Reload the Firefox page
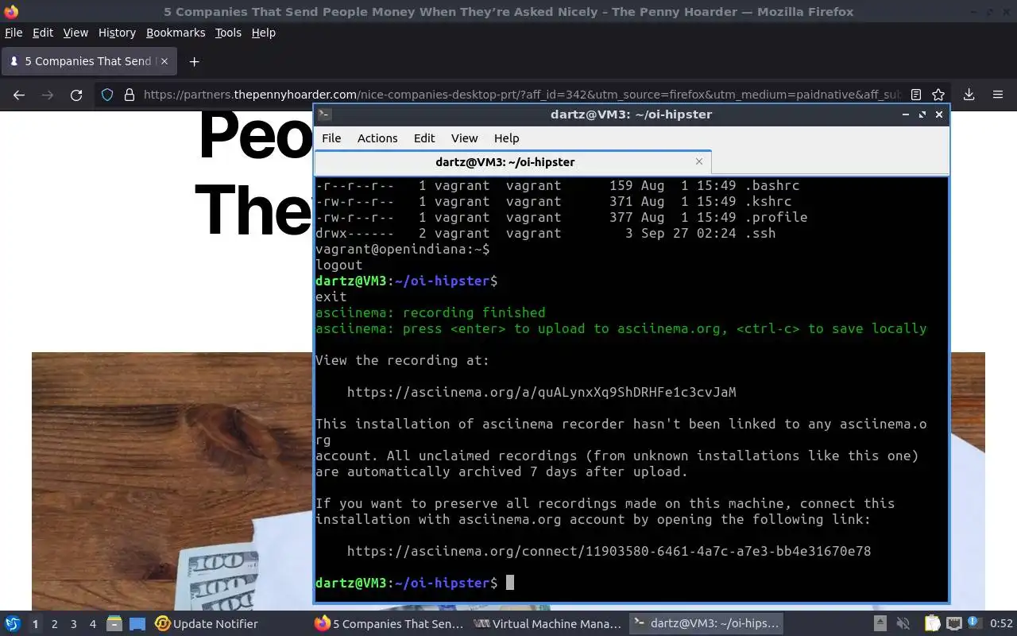Screen dimensions: 1017x636 click(x=76, y=95)
